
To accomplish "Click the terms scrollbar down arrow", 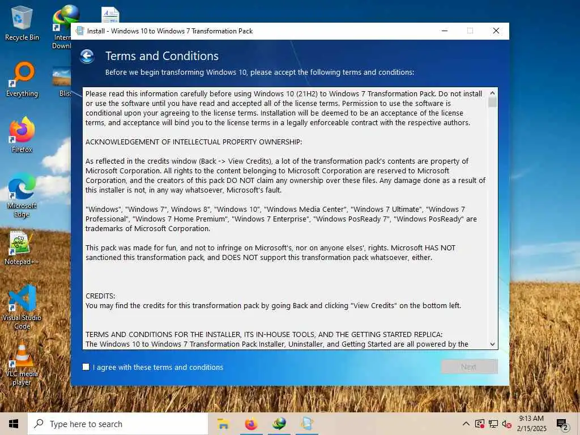I will click(x=492, y=344).
